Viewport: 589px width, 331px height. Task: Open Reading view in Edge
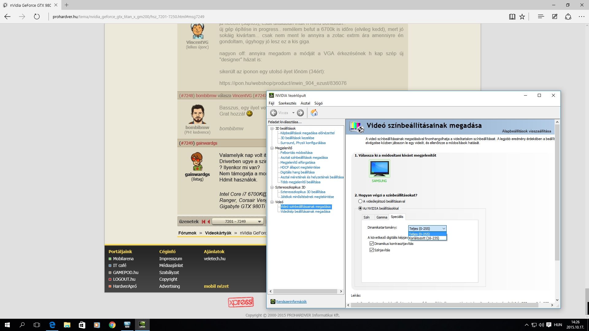512,17
